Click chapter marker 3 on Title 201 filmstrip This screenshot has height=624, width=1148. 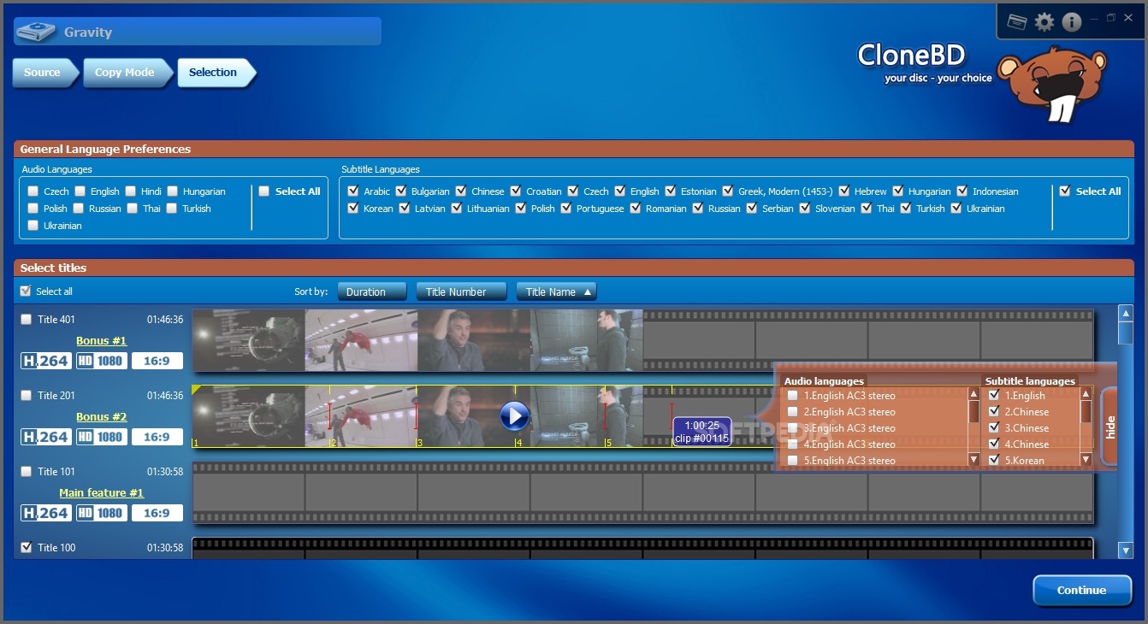coord(419,443)
